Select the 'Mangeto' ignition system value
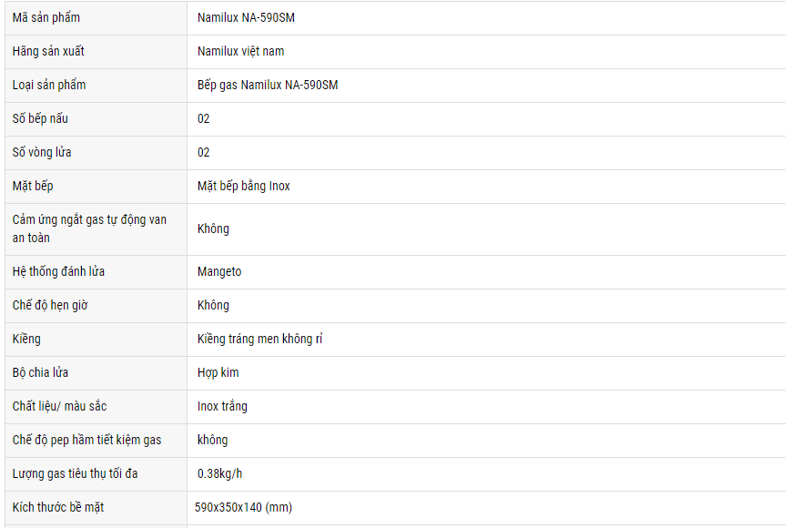This screenshot has width=791, height=528. pos(219,271)
